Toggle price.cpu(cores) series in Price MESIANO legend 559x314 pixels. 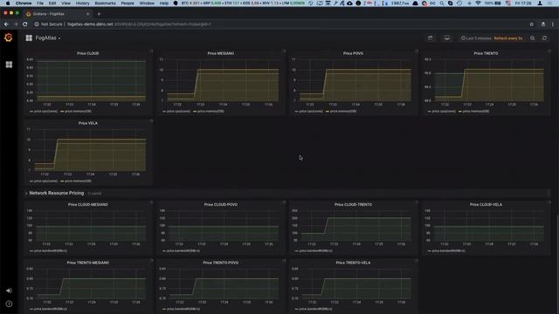tap(178, 111)
